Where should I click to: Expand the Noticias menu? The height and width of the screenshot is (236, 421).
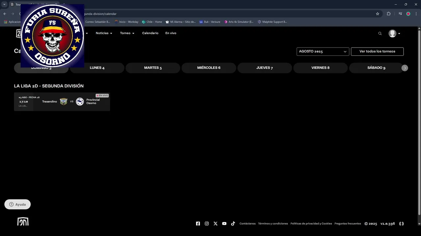[x=104, y=33]
